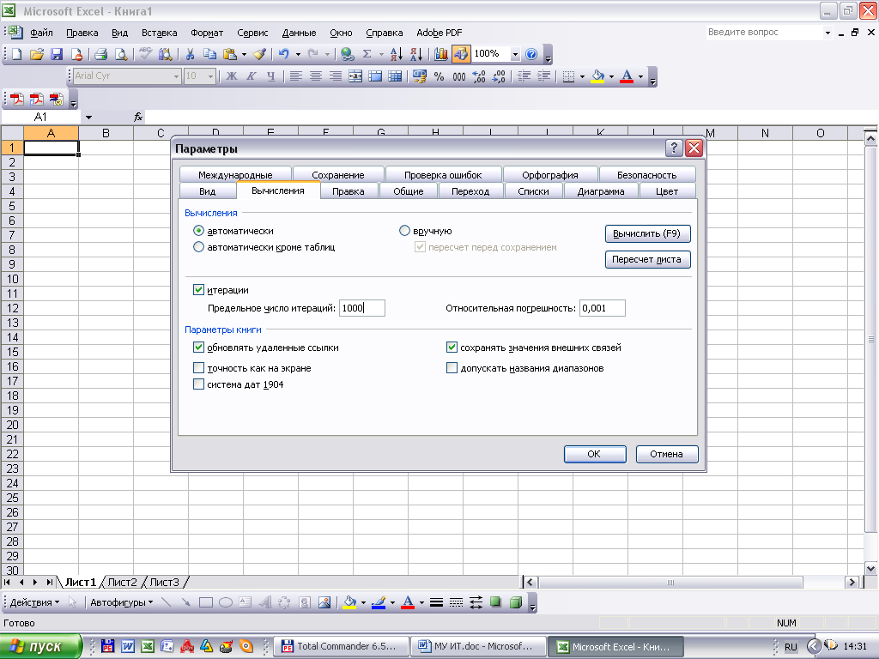Click the Center alignment icon

(x=316, y=76)
